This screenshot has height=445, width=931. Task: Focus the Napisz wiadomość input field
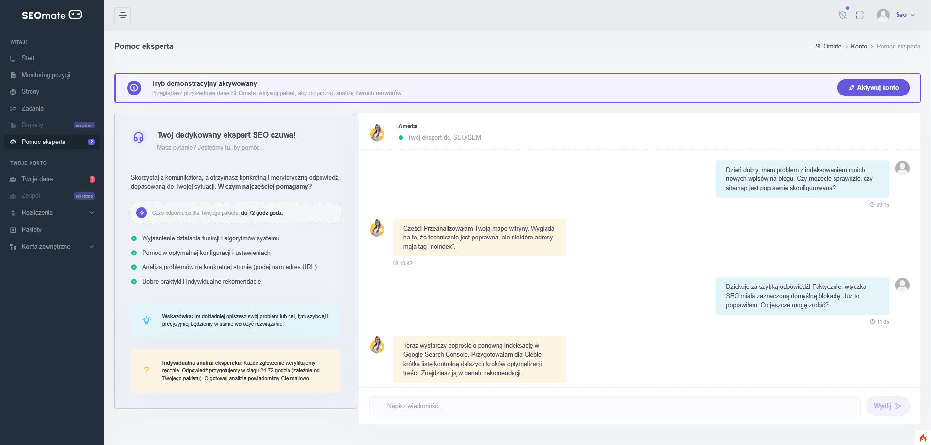614,406
